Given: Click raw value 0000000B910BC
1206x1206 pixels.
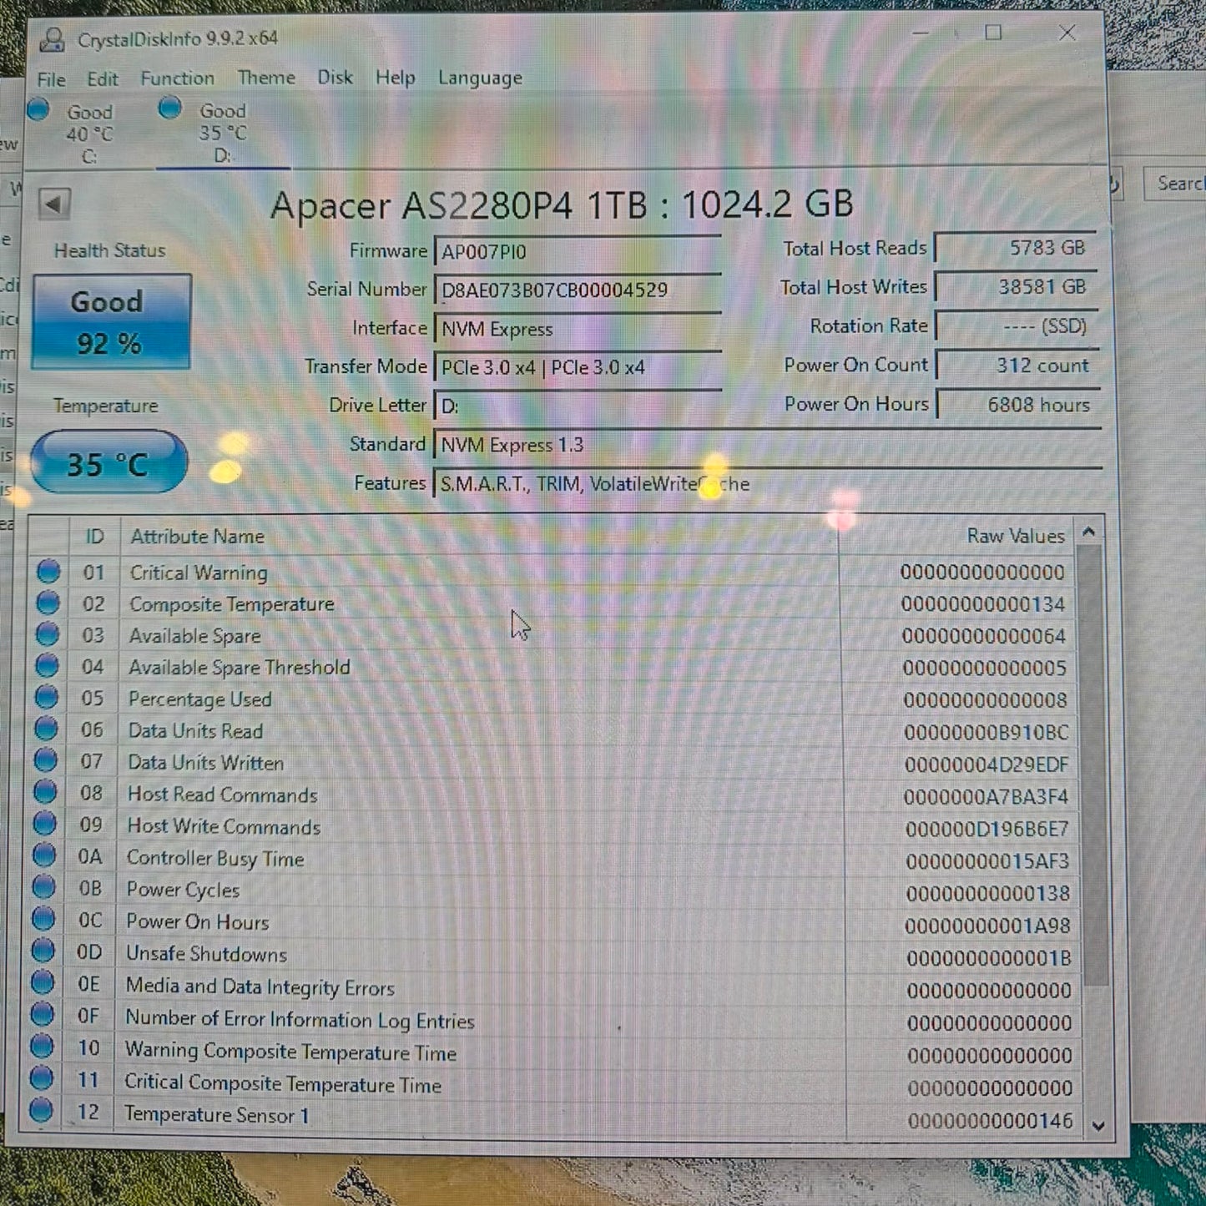Looking at the screenshot, I should [986, 733].
